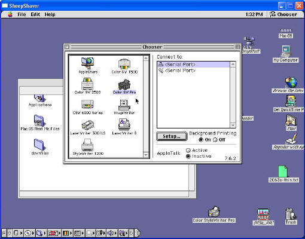Click Connect to list scroll-up arrow

point(233,65)
